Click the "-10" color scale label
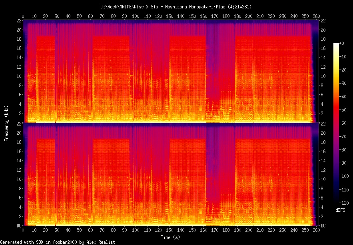The width and height of the screenshot is (353, 245). click(x=343, y=57)
